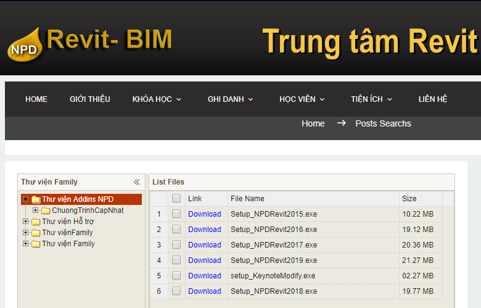
Task: Open the LIÊN HỆ menu item
Action: pyautogui.click(x=433, y=99)
